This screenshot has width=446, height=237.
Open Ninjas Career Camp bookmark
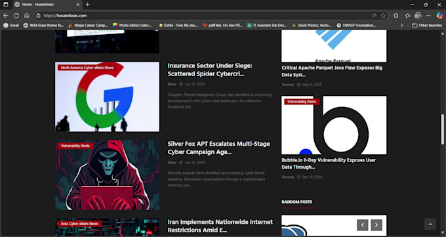tap(88, 26)
